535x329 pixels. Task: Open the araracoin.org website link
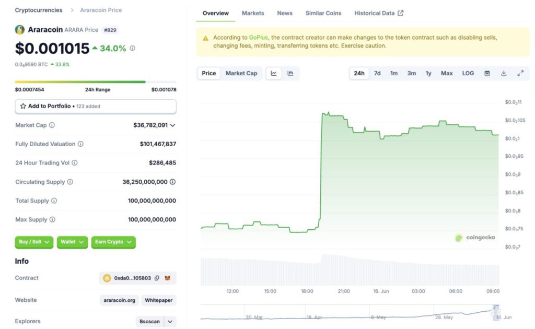point(119,300)
